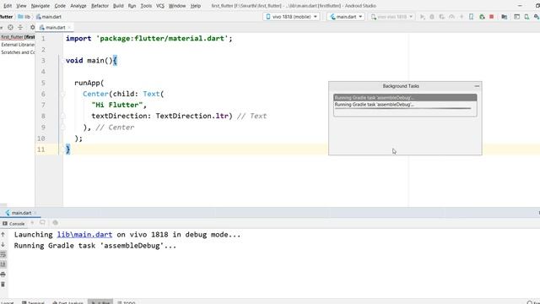This screenshot has height=304, width=540.
Task: Click the Flutter Hot Reload lightning icon
Action: click(x=462, y=17)
